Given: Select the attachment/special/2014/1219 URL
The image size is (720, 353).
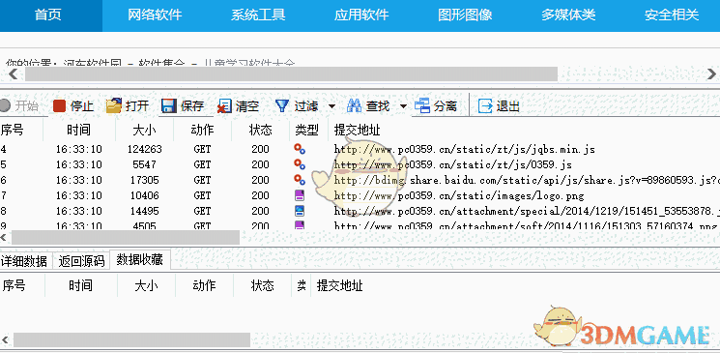Looking at the screenshot, I should click(527, 211).
